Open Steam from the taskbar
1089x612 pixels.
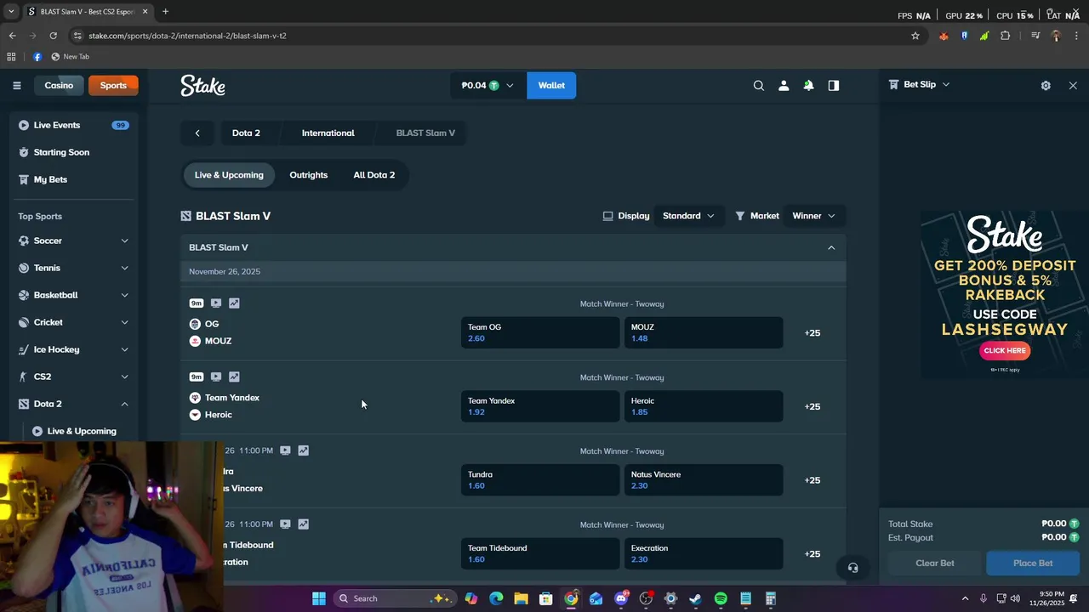pos(695,598)
